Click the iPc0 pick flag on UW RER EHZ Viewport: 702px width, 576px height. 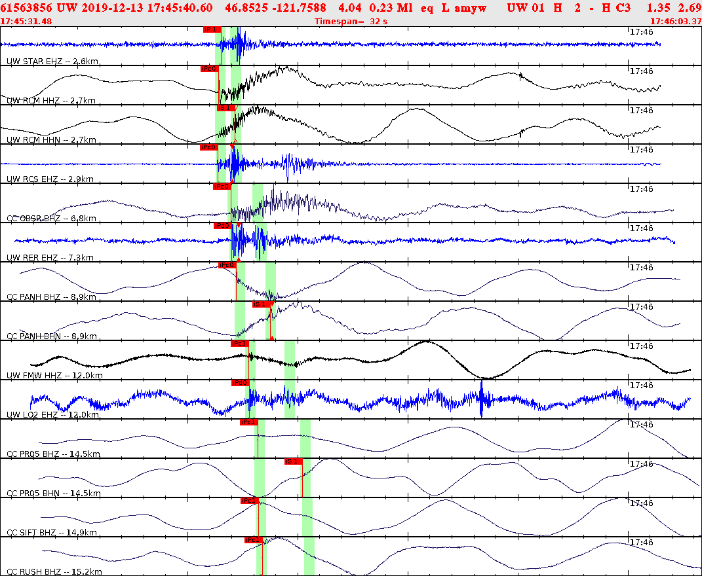point(224,225)
